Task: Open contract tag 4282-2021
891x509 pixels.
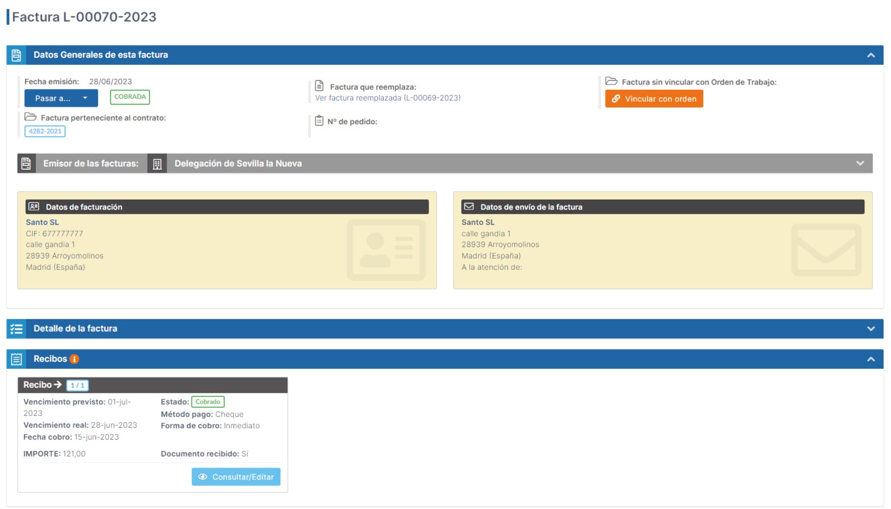Action: pos(45,131)
